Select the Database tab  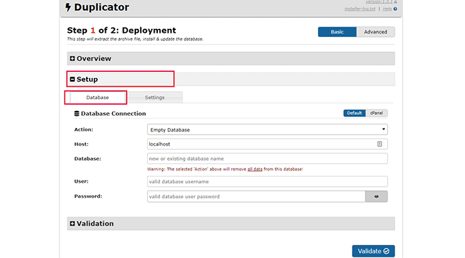97,97
